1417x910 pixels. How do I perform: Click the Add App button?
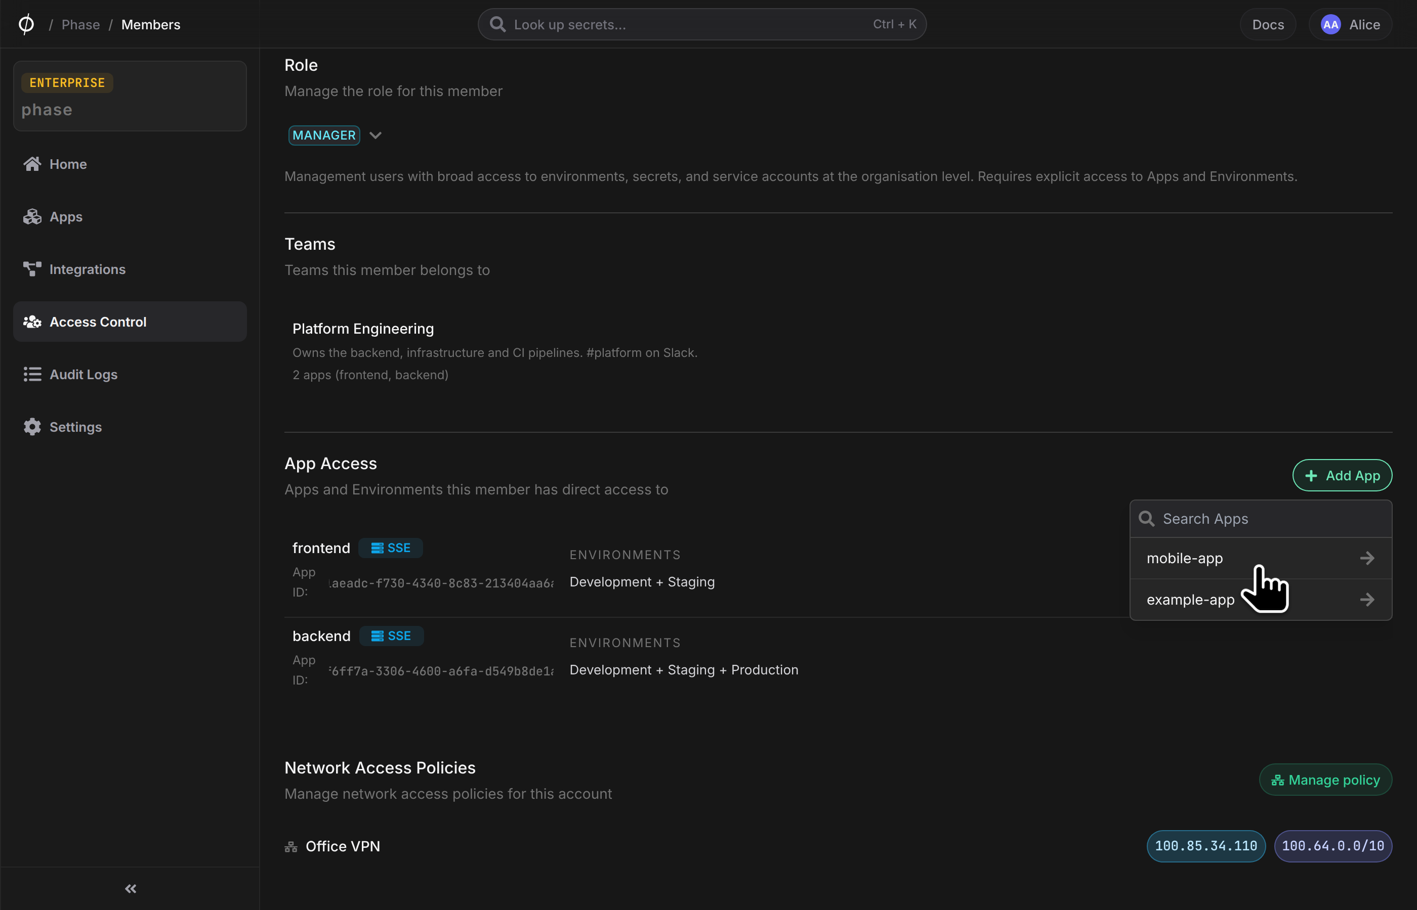point(1342,475)
